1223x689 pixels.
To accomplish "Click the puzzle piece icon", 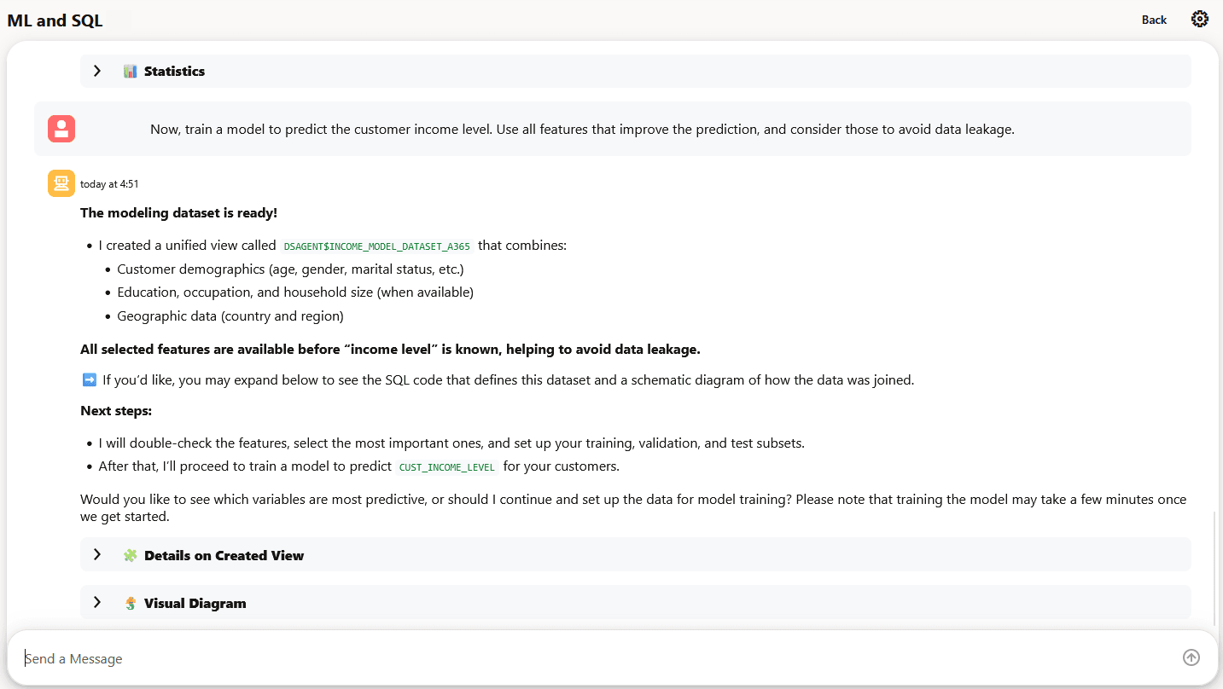I will [x=130, y=555].
